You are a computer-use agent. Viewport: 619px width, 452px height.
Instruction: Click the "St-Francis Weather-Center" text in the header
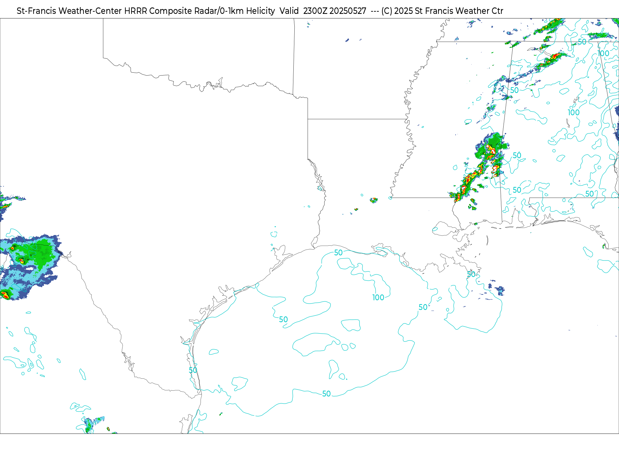click(69, 11)
